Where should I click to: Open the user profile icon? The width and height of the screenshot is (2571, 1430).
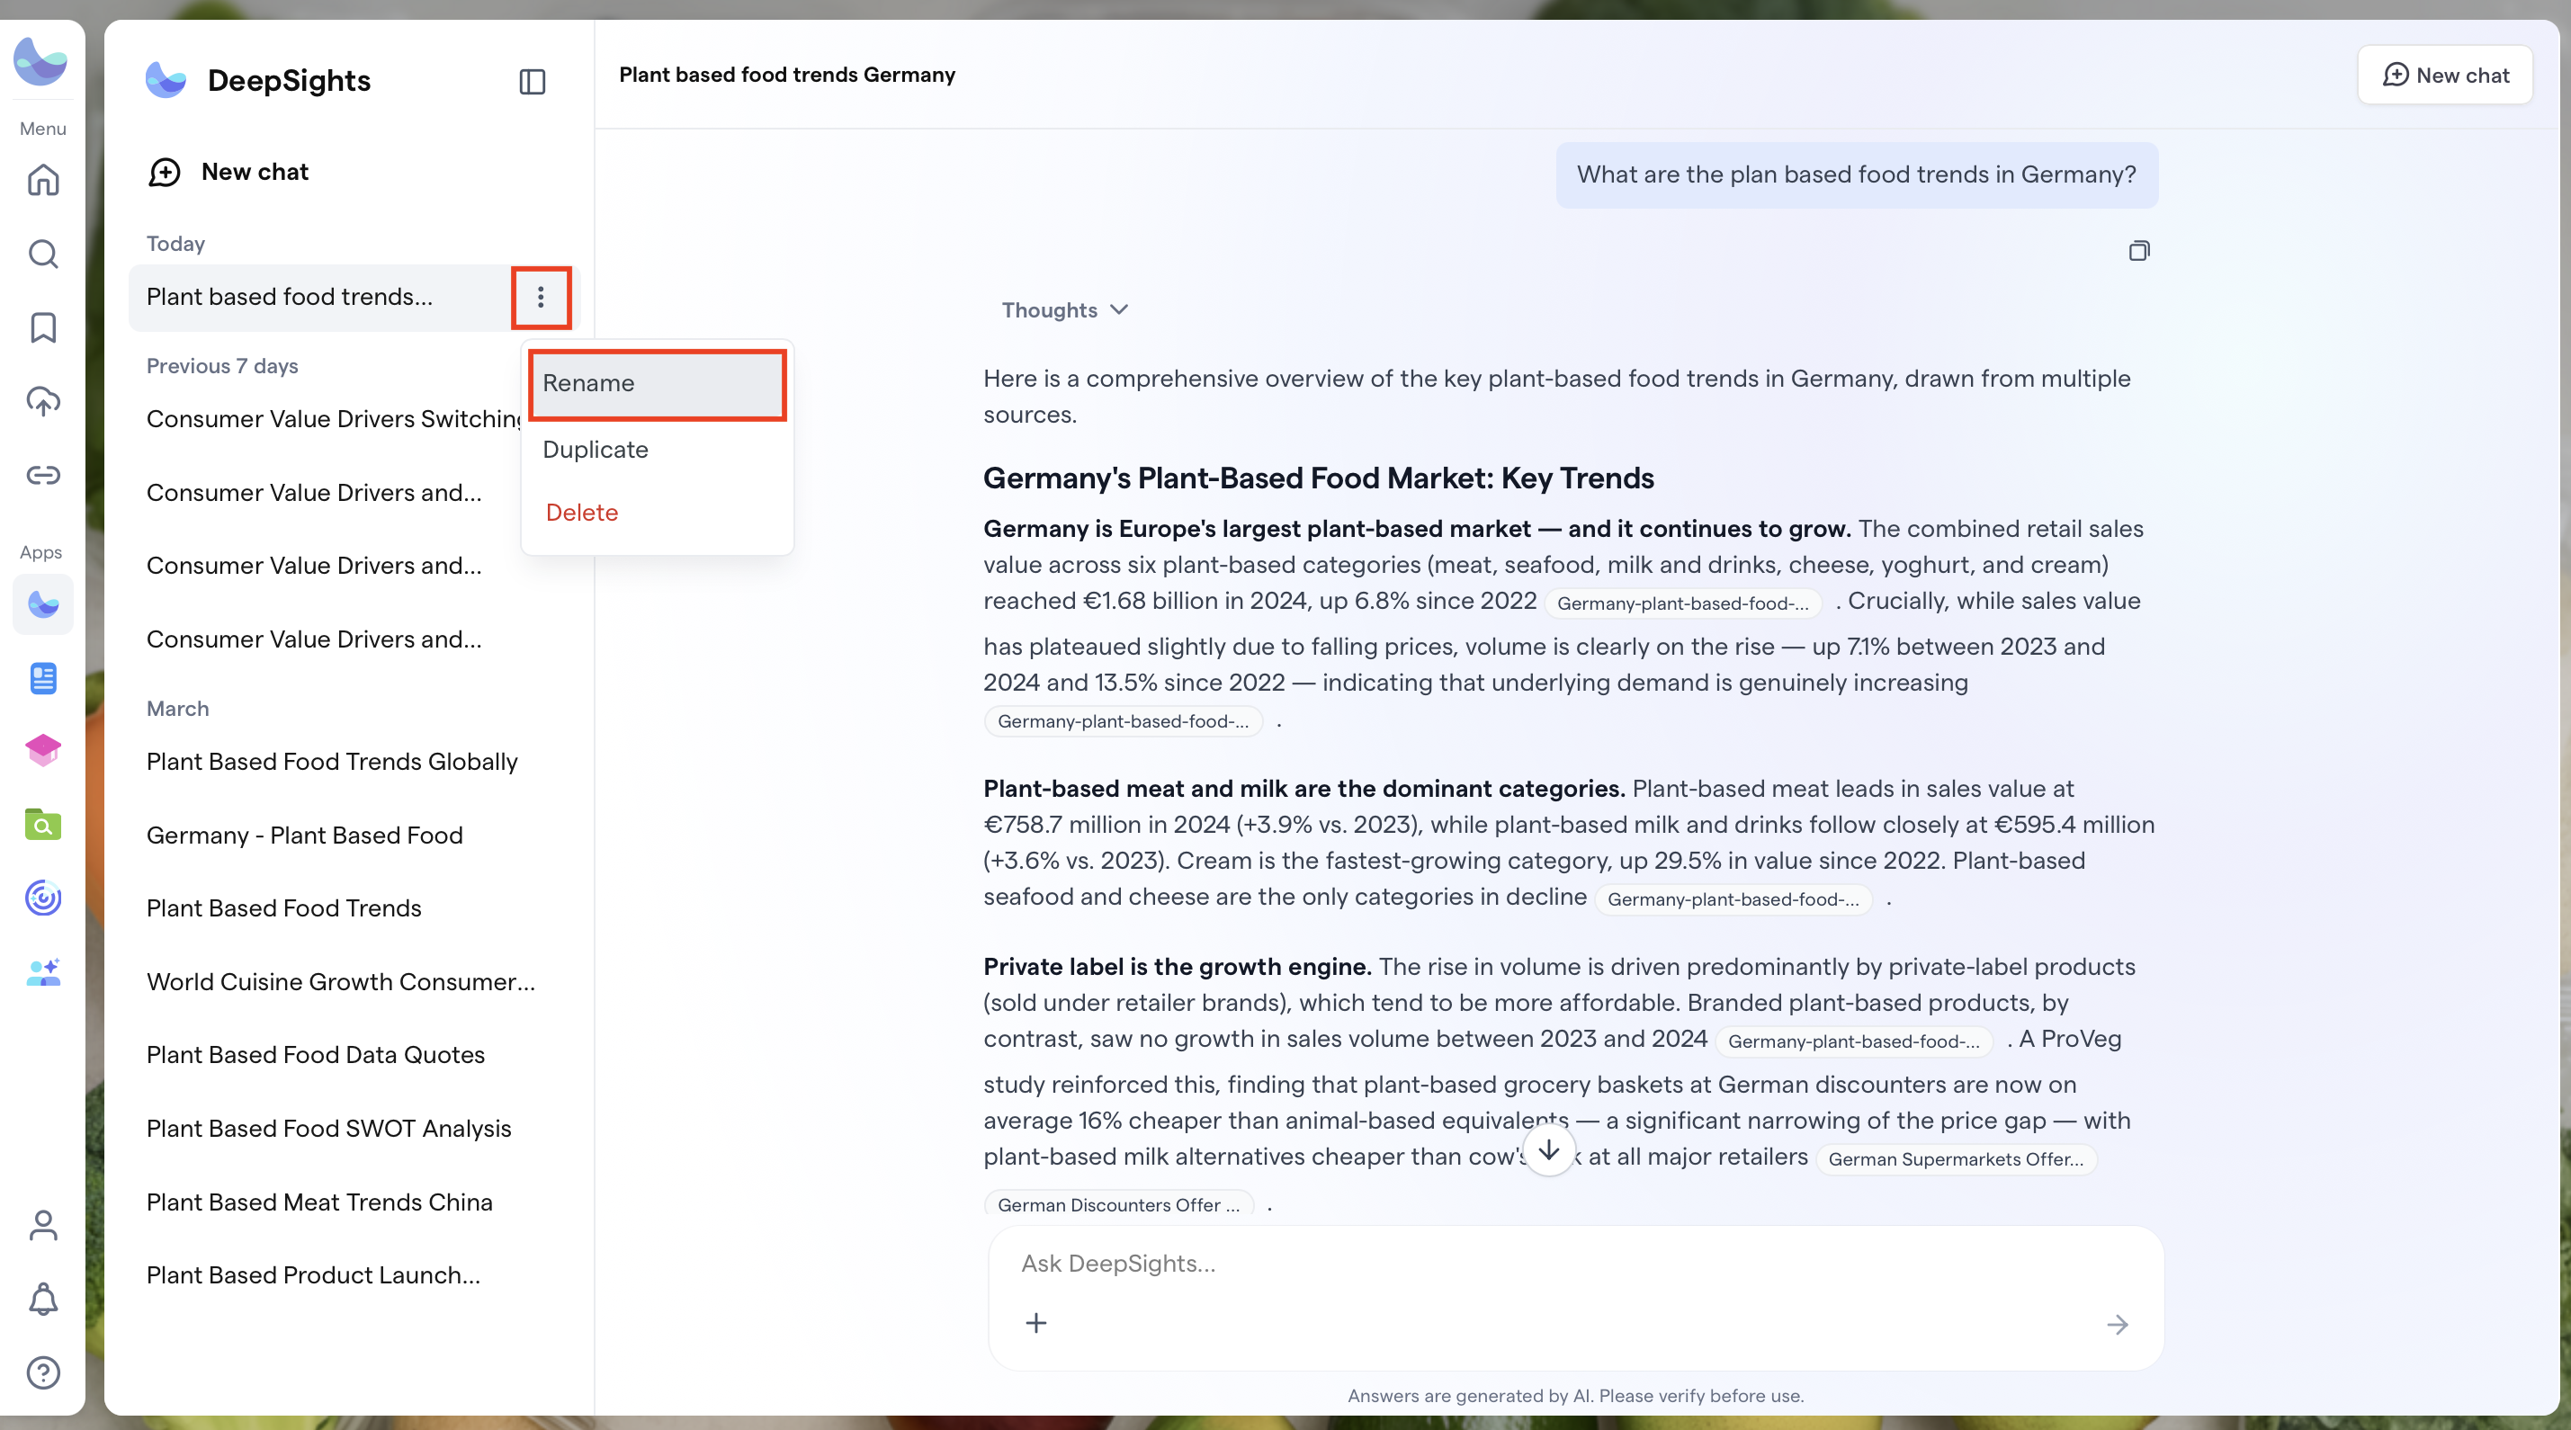43,1226
